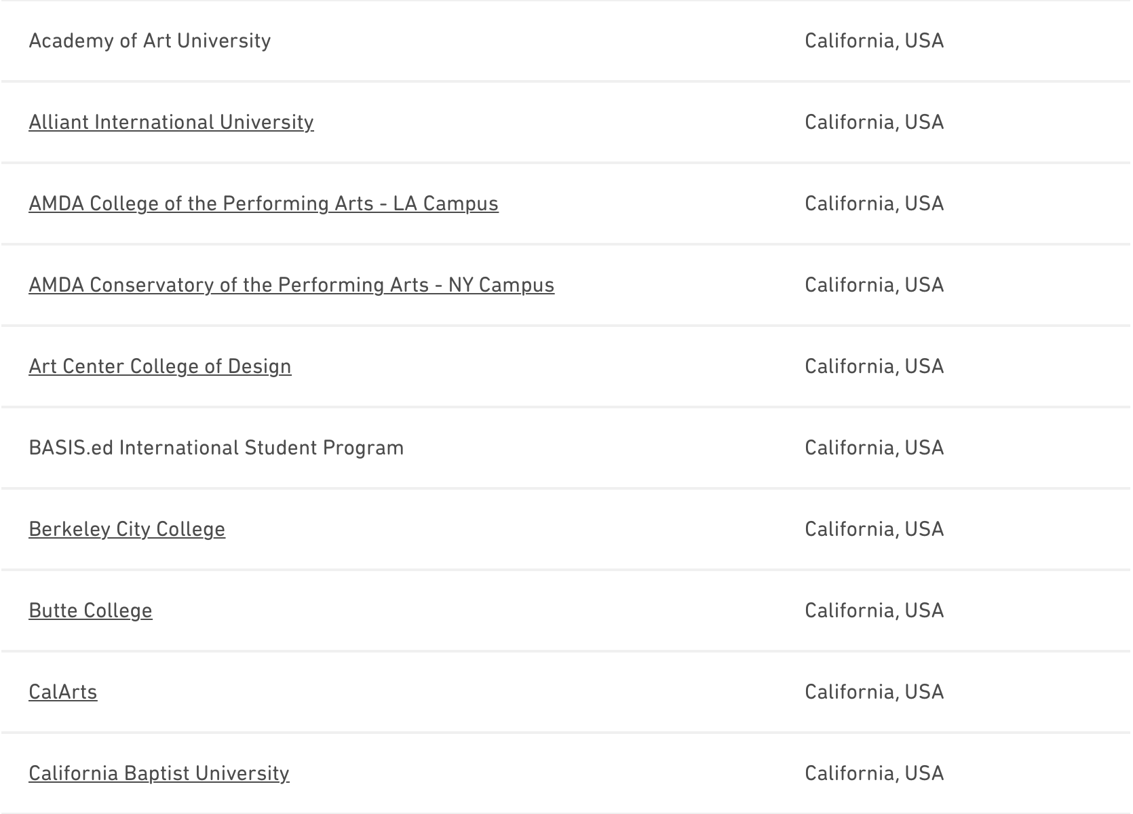Open the CalArts link
Viewport: 1133px width, 814px height.
63,692
